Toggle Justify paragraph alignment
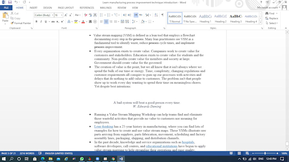This screenshot has width=289, height=162. (115, 22)
